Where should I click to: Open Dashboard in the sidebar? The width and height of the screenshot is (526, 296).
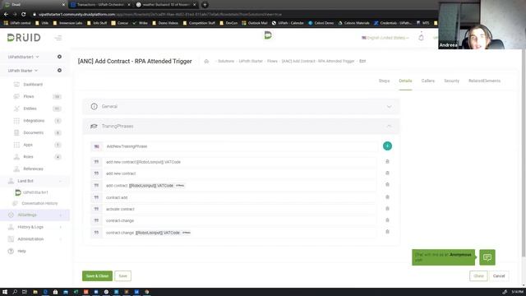[x=33, y=84]
